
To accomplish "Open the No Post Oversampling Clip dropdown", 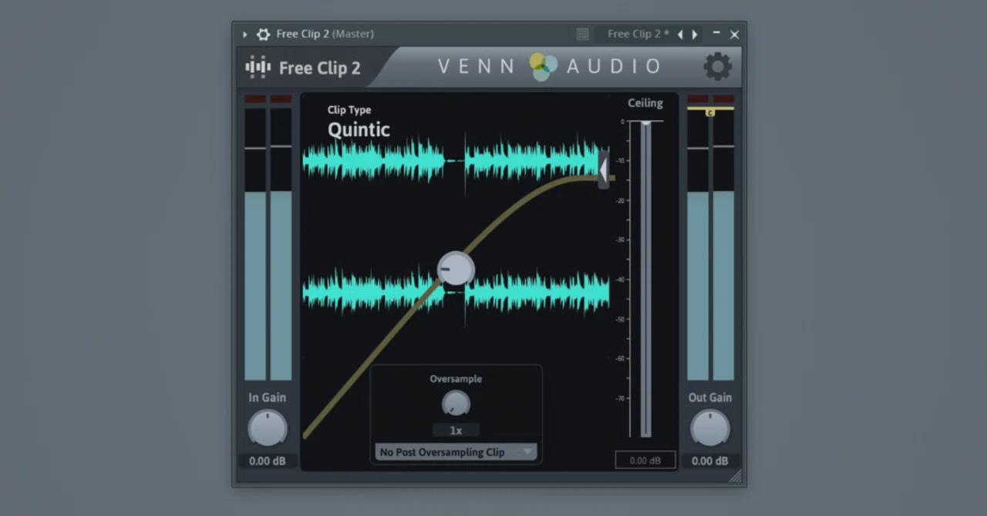I will [456, 452].
